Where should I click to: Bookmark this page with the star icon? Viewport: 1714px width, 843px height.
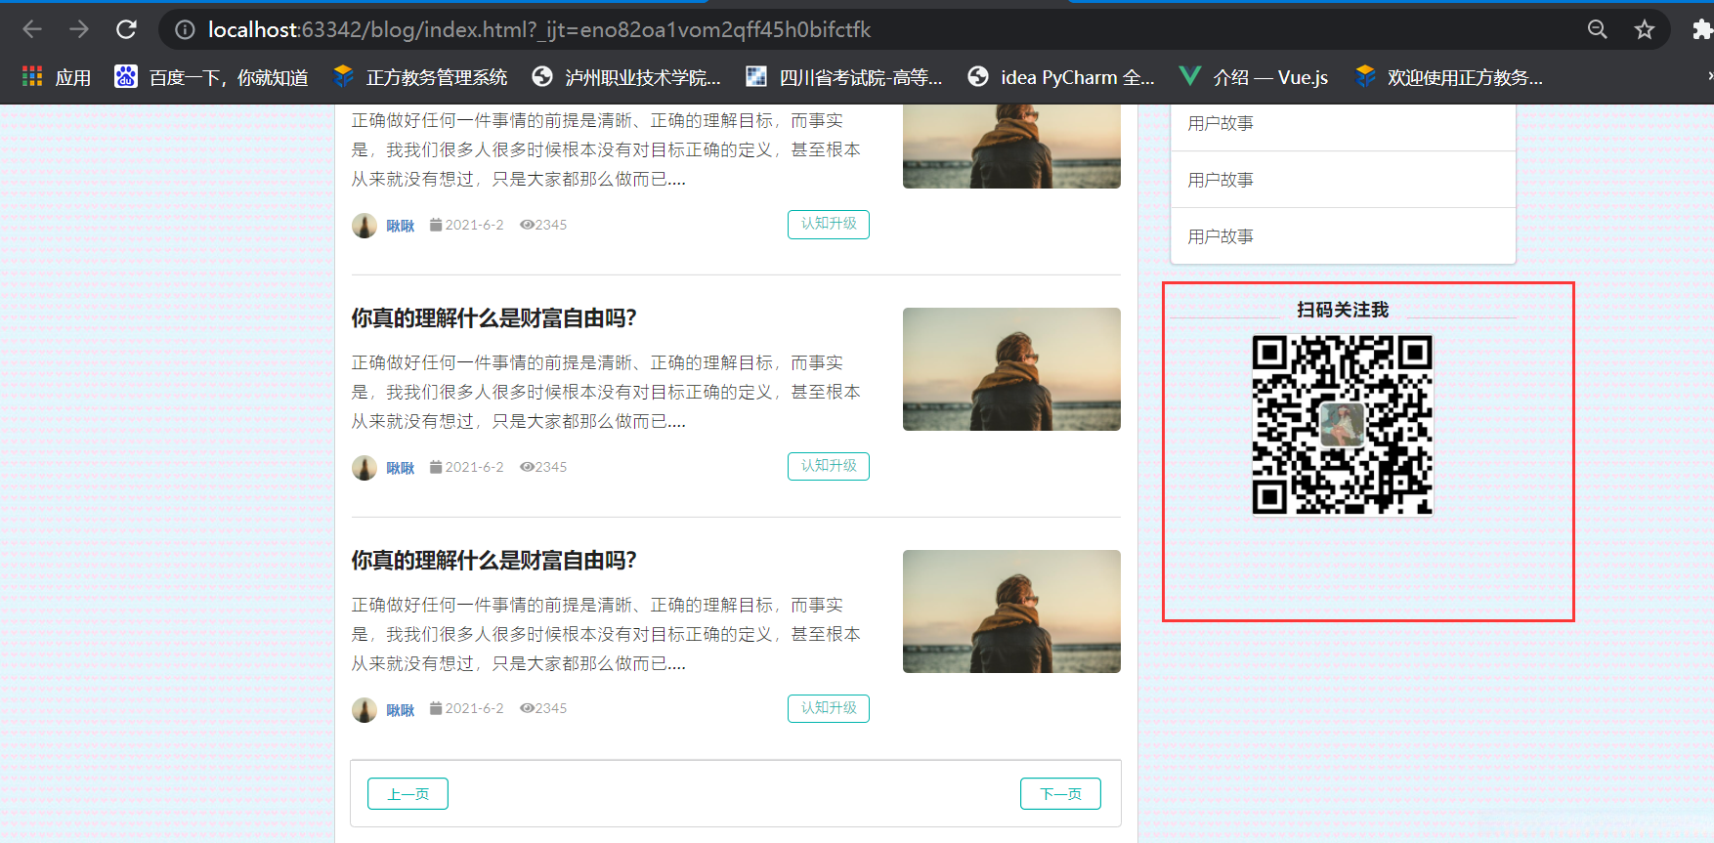coord(1645,29)
